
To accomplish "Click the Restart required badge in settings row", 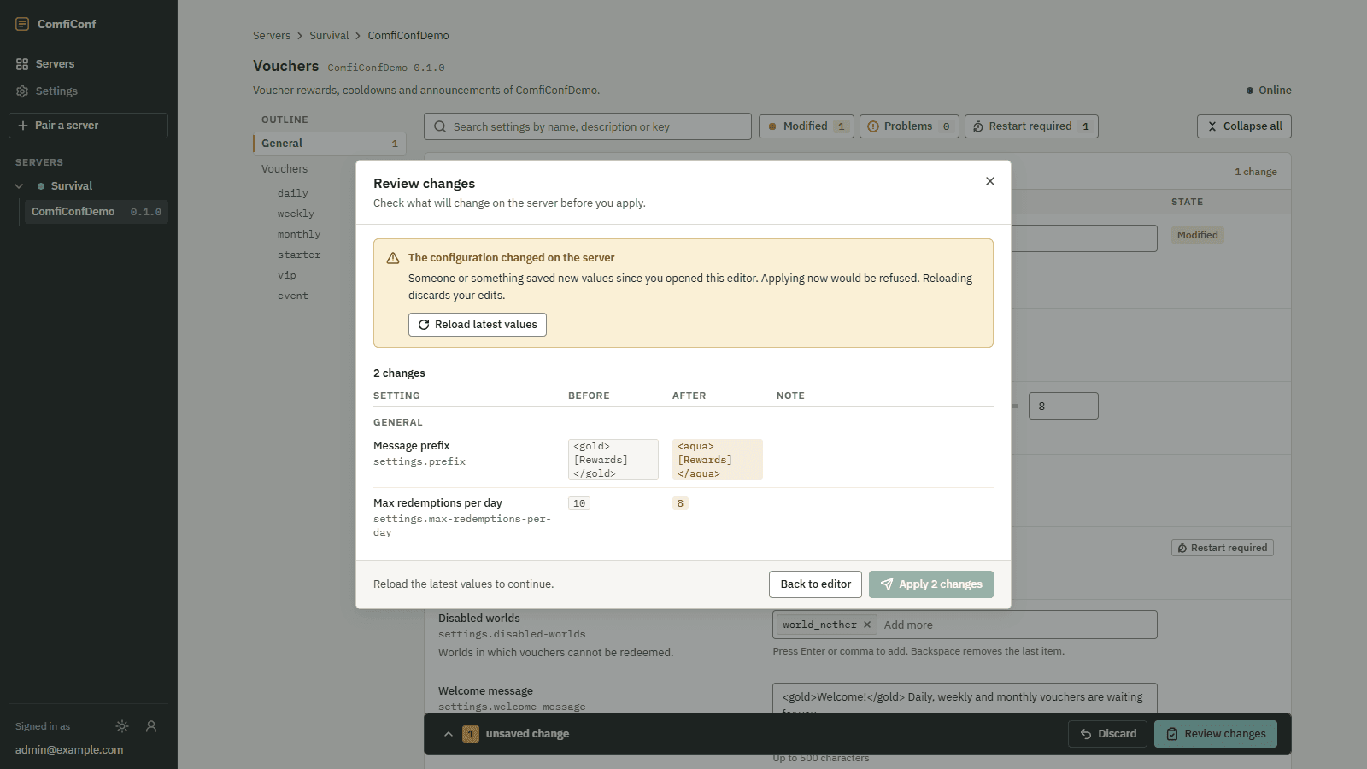I will 1223,548.
